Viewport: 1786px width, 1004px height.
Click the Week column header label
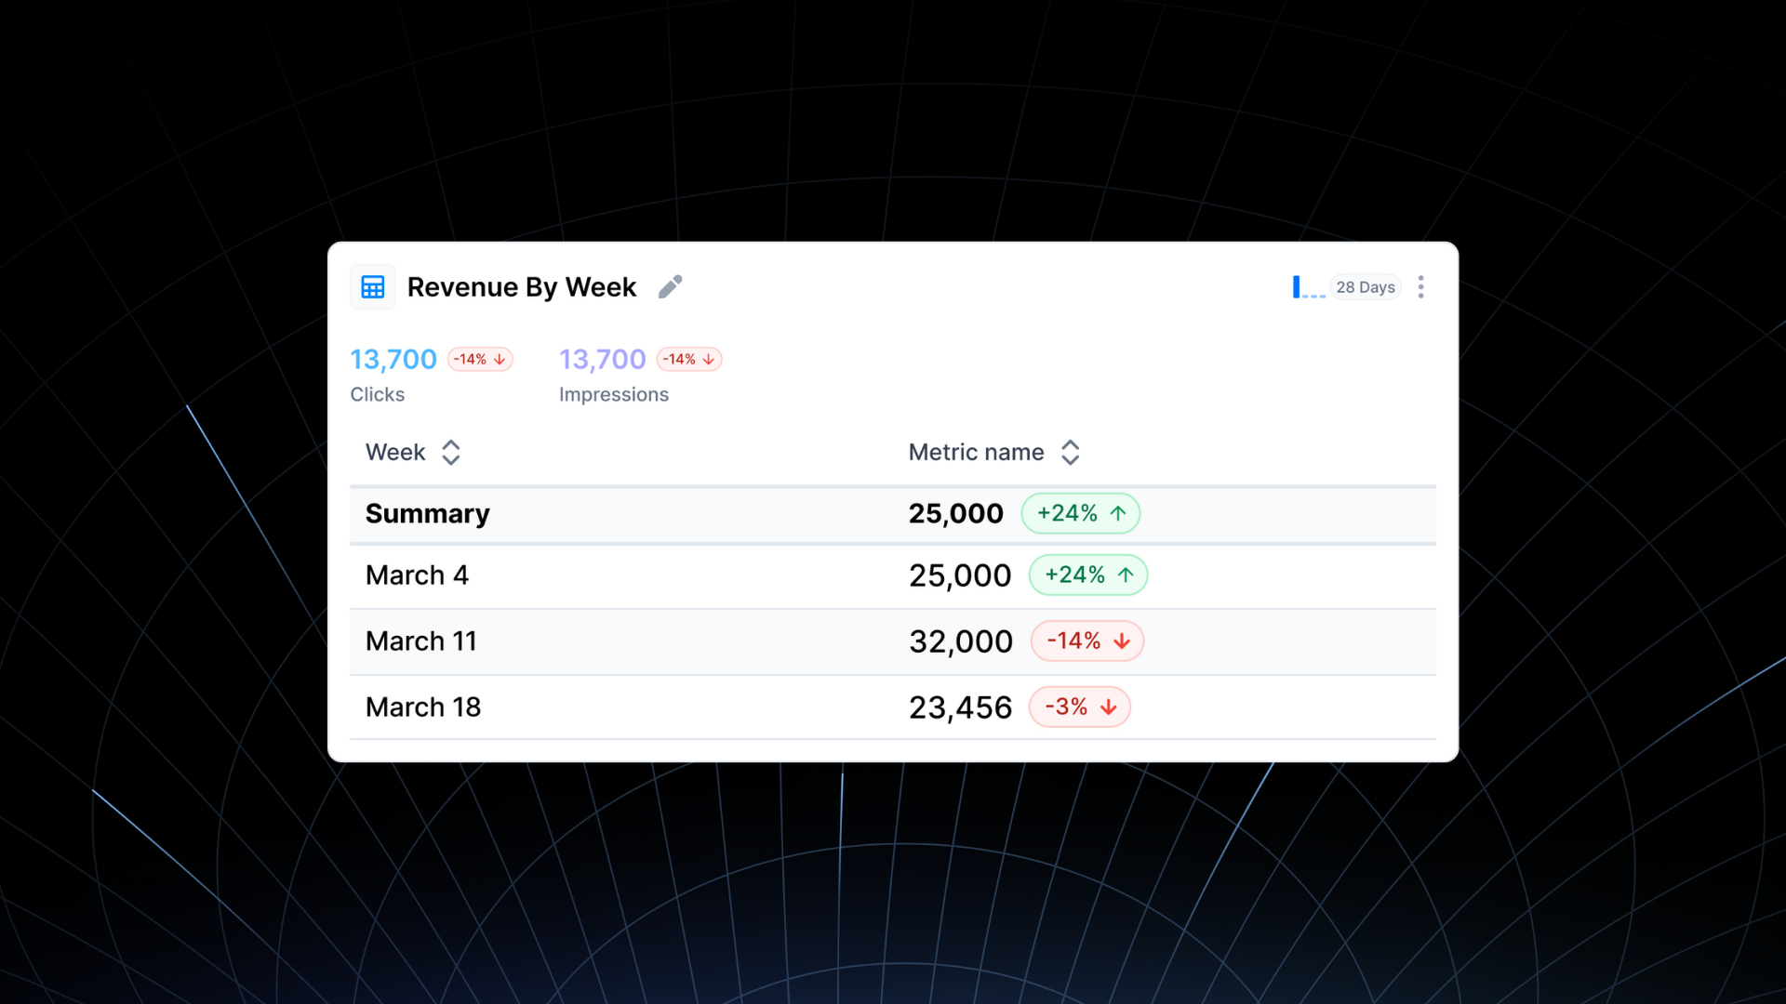395,453
